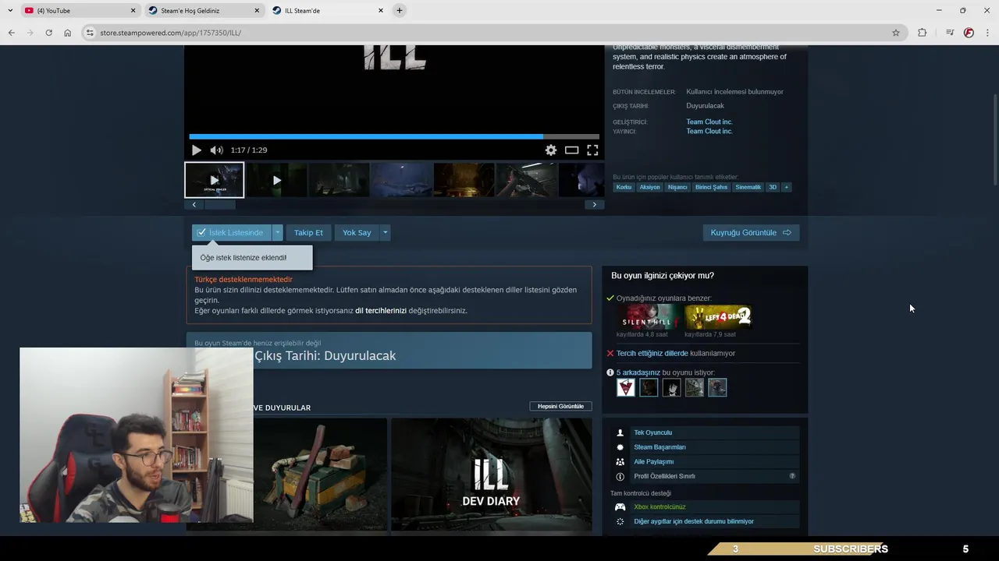Select the Birinci Şahıs tag
Image resolution: width=999 pixels, height=561 pixels.
(711, 187)
